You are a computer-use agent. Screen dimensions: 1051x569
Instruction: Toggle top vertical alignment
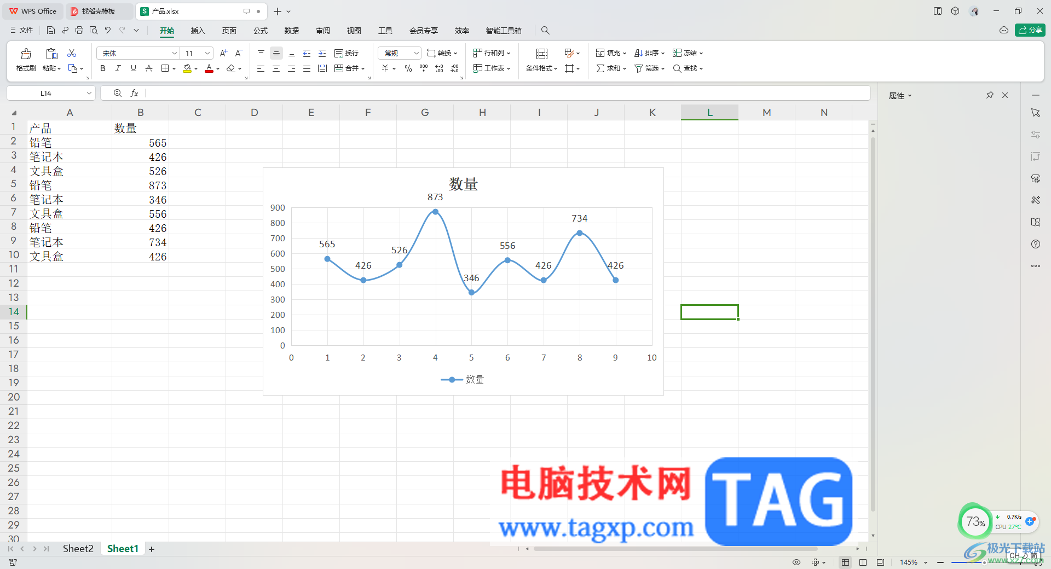pos(261,53)
